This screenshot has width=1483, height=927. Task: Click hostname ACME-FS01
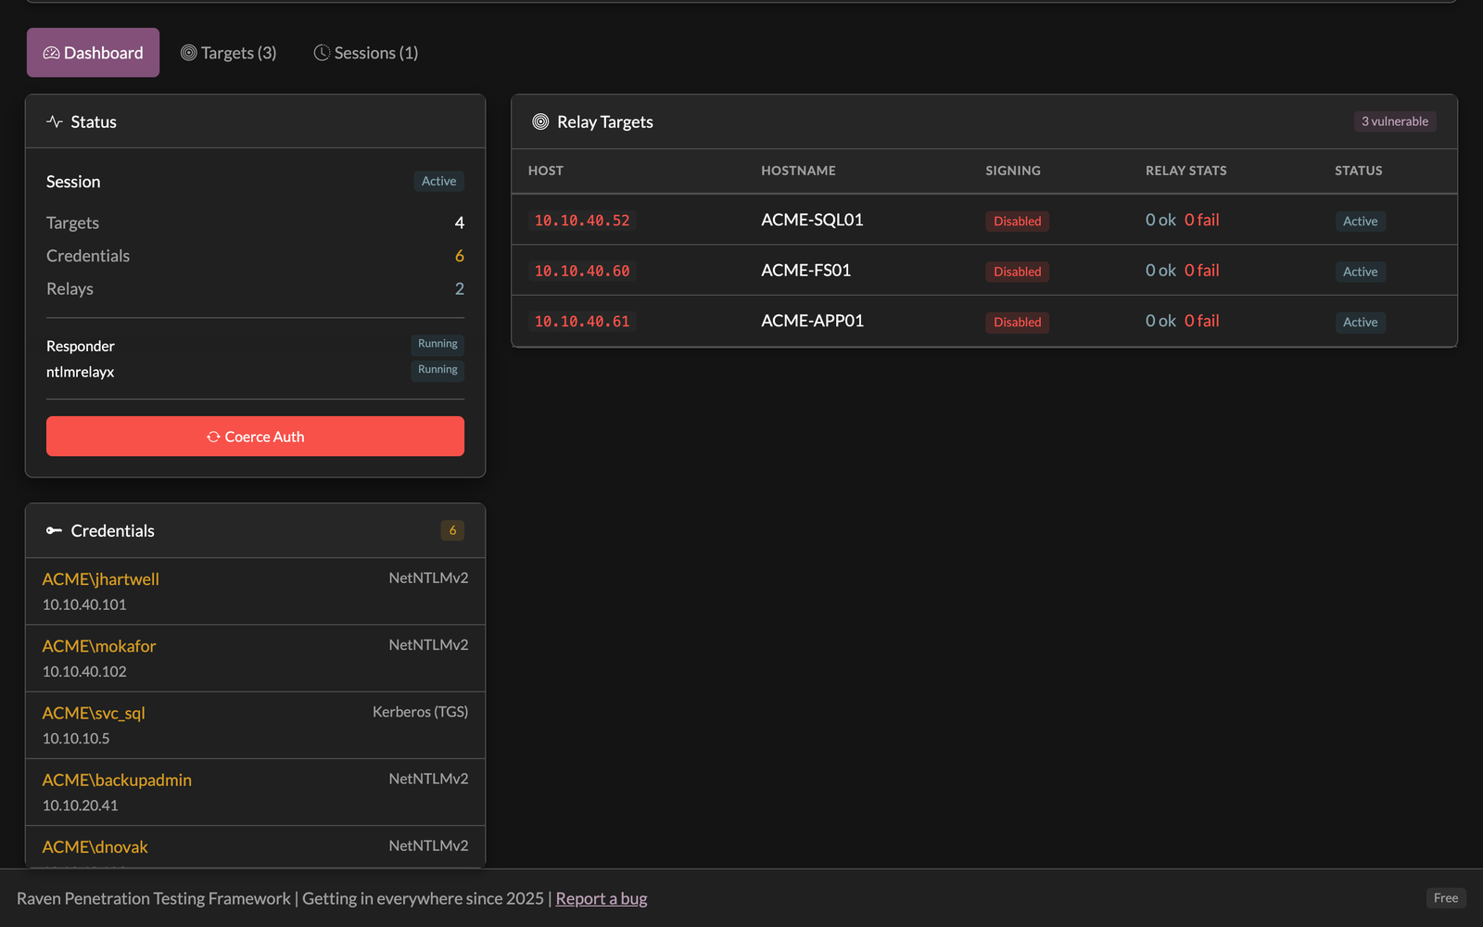point(805,270)
